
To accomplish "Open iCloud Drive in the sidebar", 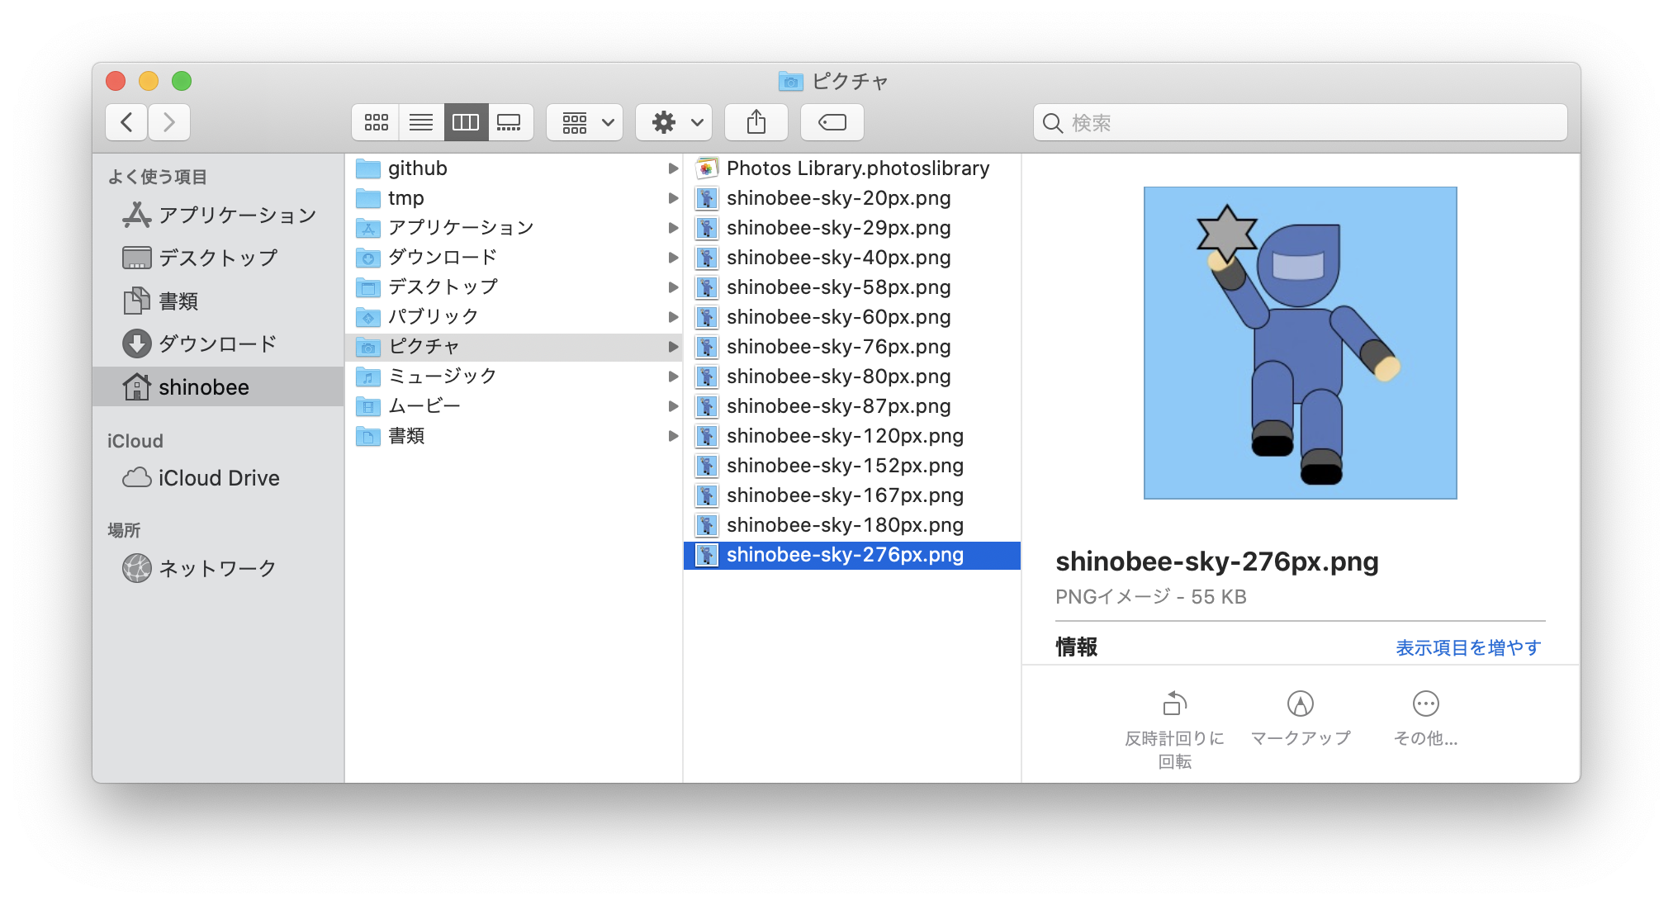I will (218, 477).
